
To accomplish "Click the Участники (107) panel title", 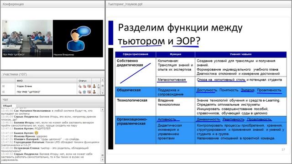I will (15, 74).
